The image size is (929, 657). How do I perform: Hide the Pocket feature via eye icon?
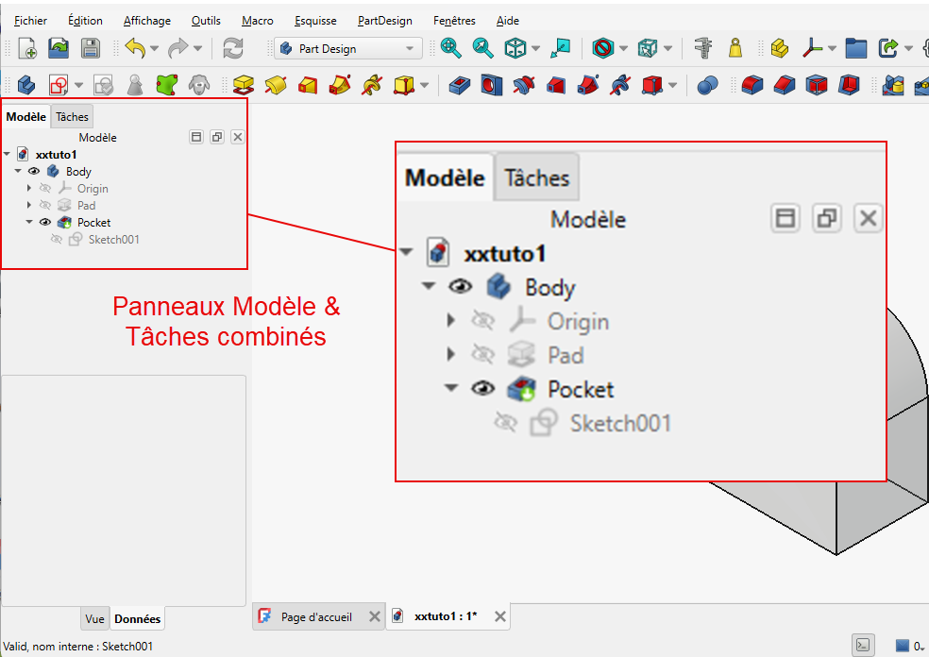pos(45,222)
